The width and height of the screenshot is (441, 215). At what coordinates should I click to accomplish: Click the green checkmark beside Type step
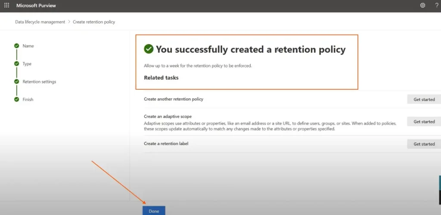[17, 64]
